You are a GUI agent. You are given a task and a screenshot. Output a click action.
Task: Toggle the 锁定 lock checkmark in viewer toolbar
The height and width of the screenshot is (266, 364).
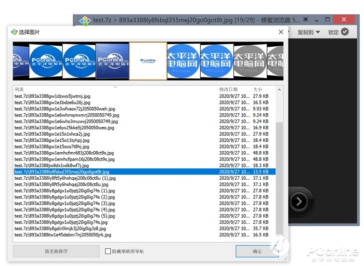click(x=345, y=32)
